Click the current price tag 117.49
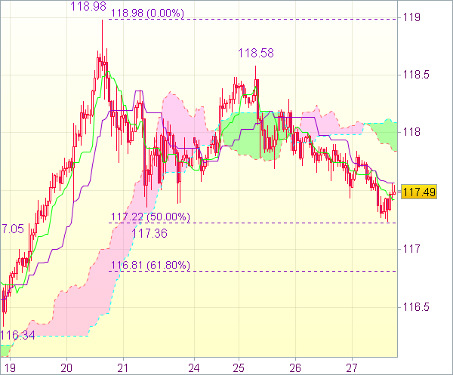The width and height of the screenshot is (453, 375). [x=419, y=192]
